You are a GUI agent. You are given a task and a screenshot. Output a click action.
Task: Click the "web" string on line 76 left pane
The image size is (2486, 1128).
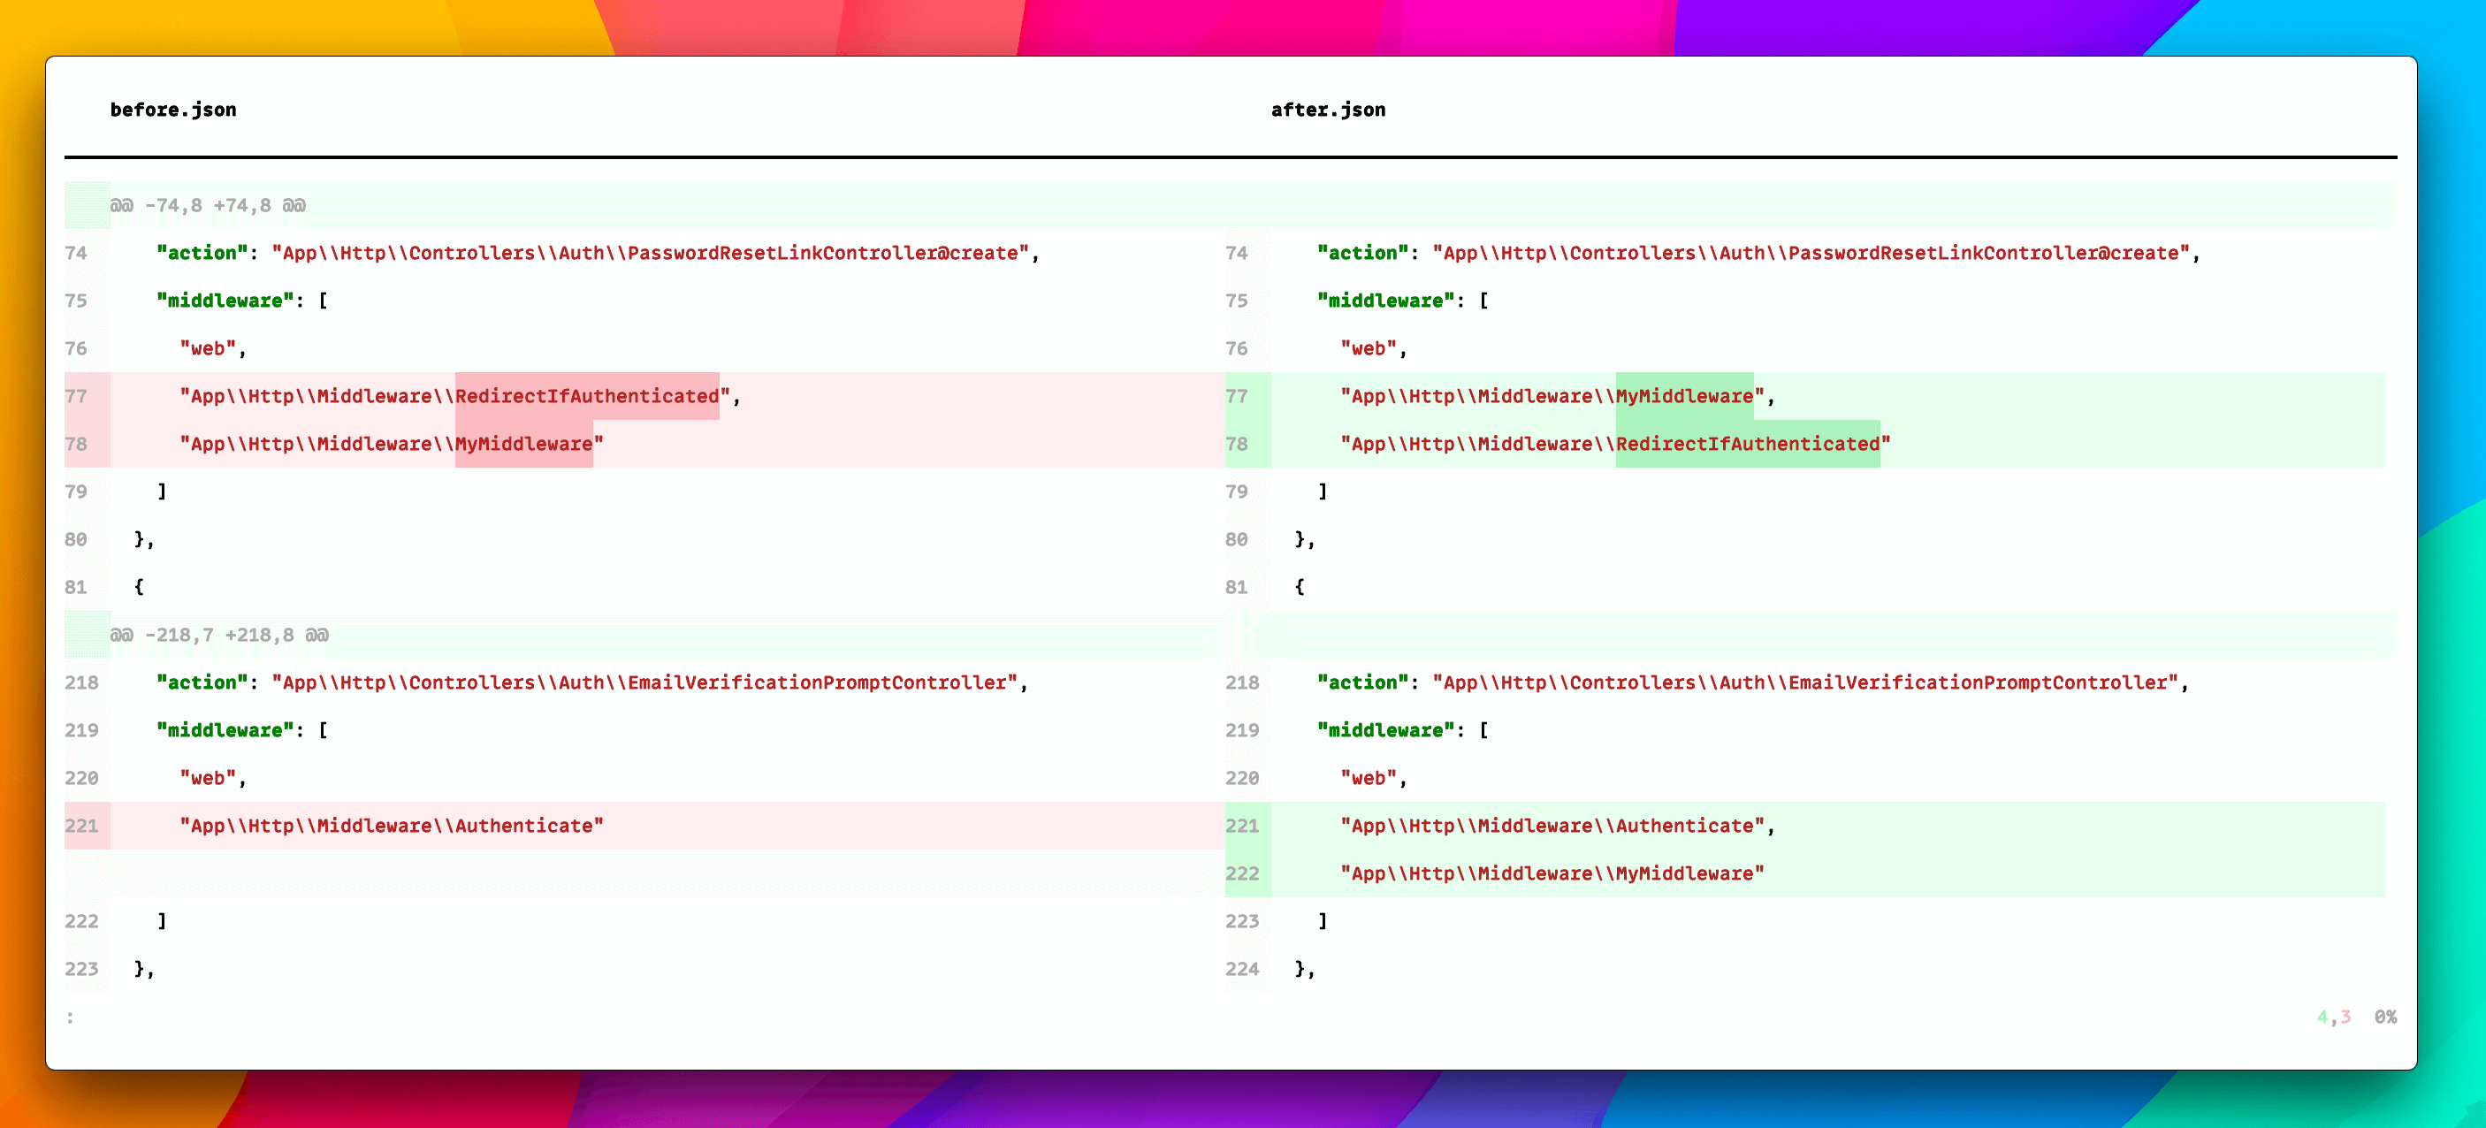coord(208,348)
